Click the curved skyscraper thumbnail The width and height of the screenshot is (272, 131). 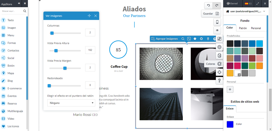(x=161, y=104)
